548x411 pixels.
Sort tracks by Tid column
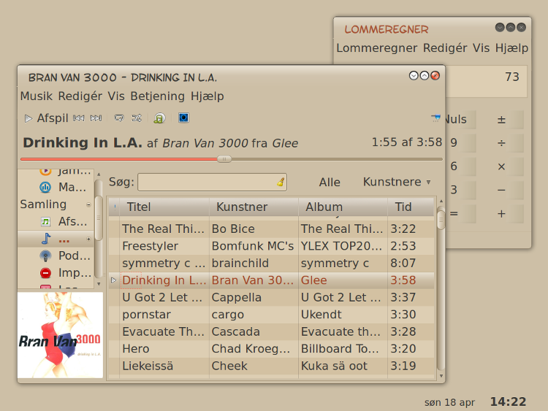point(411,207)
